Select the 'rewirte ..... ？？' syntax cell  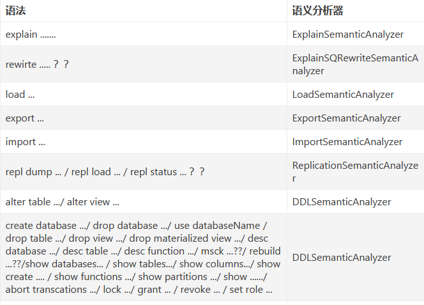pos(37,65)
